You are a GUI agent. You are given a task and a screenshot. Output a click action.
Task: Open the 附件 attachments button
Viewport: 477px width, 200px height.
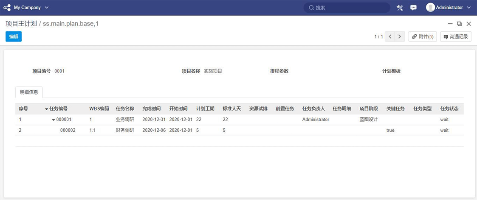coord(423,37)
